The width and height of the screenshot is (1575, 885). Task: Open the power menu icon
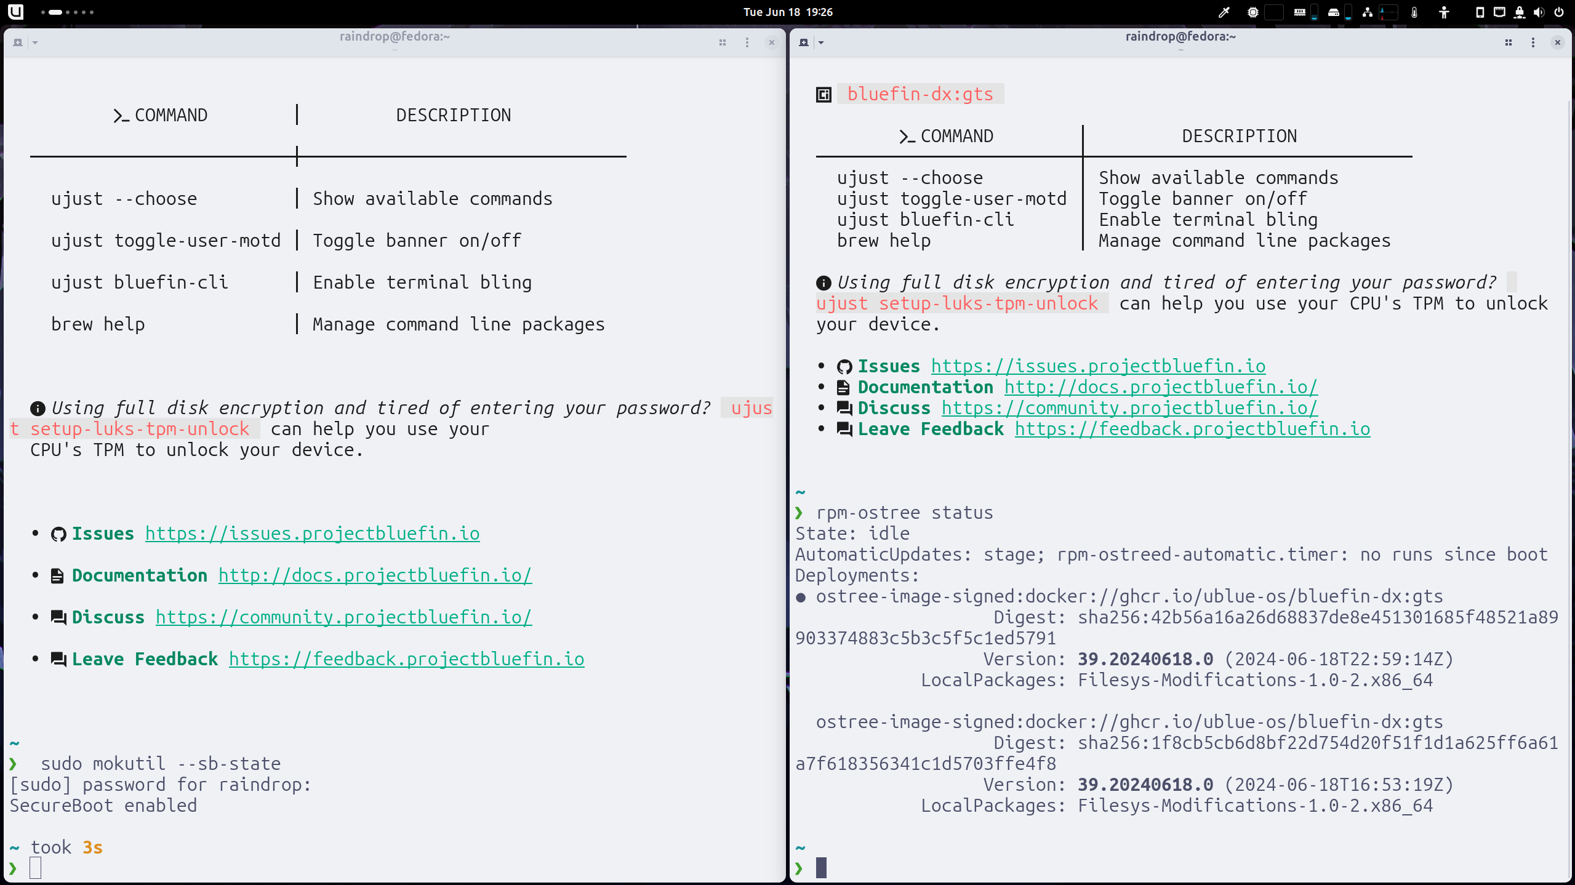tap(1559, 12)
